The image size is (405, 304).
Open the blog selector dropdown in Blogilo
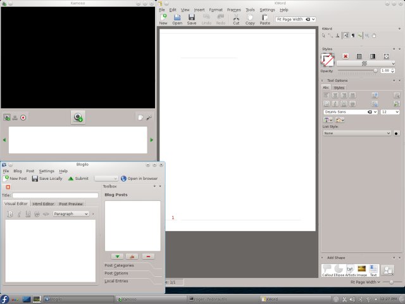click(x=106, y=179)
